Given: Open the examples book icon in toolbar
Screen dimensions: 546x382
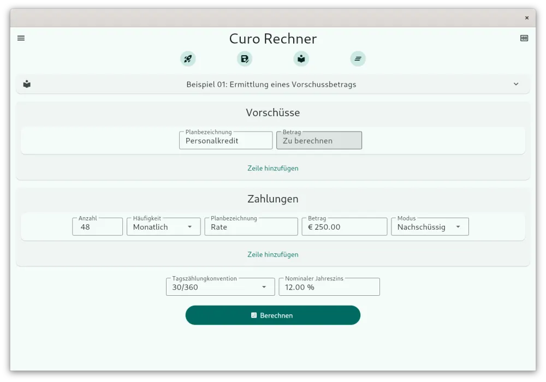Looking at the screenshot, I should coord(301,58).
